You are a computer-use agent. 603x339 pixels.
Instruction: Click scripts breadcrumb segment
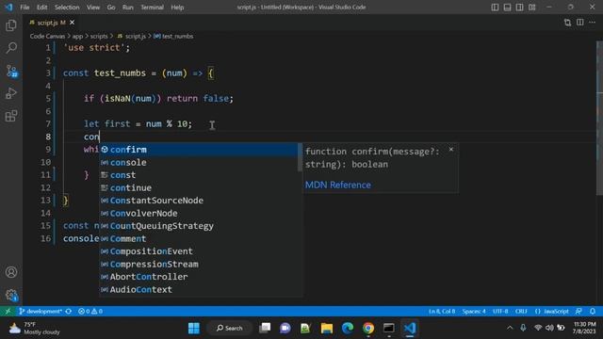pyautogui.click(x=99, y=36)
